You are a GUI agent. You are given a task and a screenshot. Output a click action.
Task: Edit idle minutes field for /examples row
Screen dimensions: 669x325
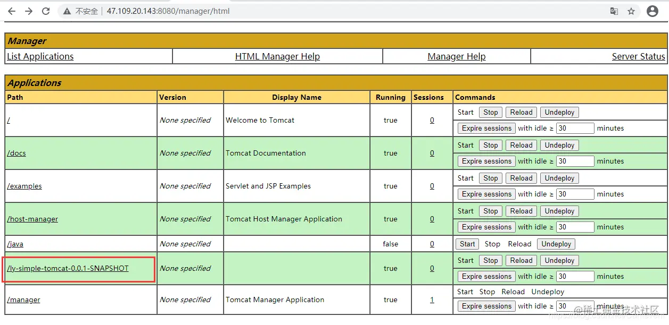coord(575,194)
